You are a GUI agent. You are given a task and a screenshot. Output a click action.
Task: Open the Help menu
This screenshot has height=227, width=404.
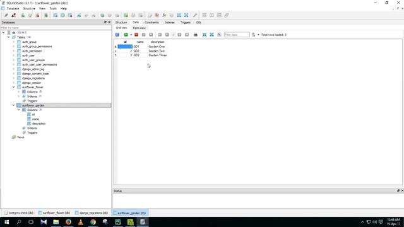(x=63, y=8)
